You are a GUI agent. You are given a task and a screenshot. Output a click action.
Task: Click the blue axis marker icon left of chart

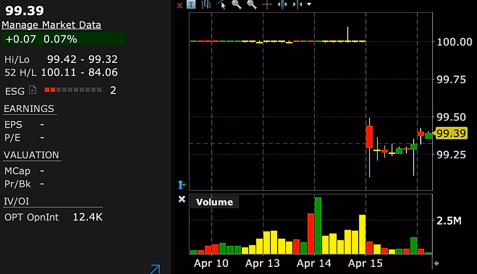coord(182,184)
